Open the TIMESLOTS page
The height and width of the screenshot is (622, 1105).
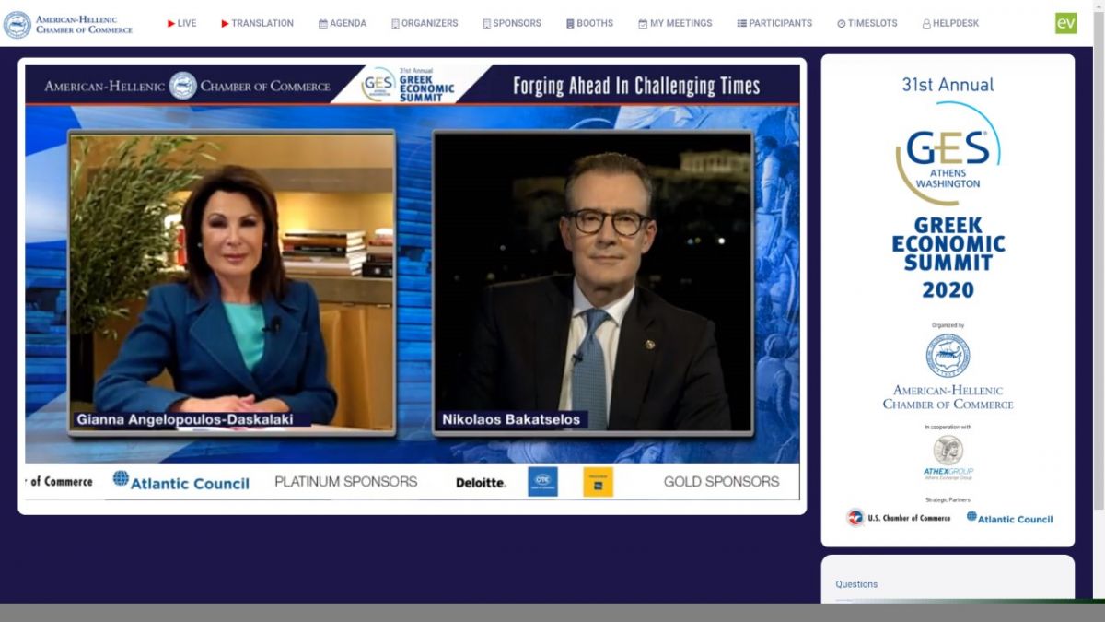[x=867, y=23]
